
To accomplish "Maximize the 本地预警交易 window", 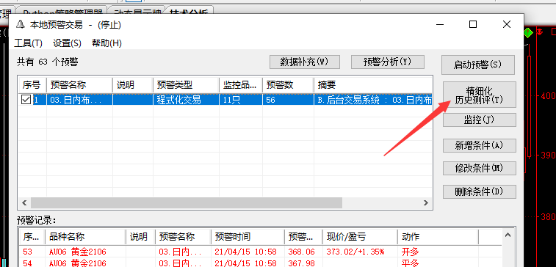I will pos(473,24).
